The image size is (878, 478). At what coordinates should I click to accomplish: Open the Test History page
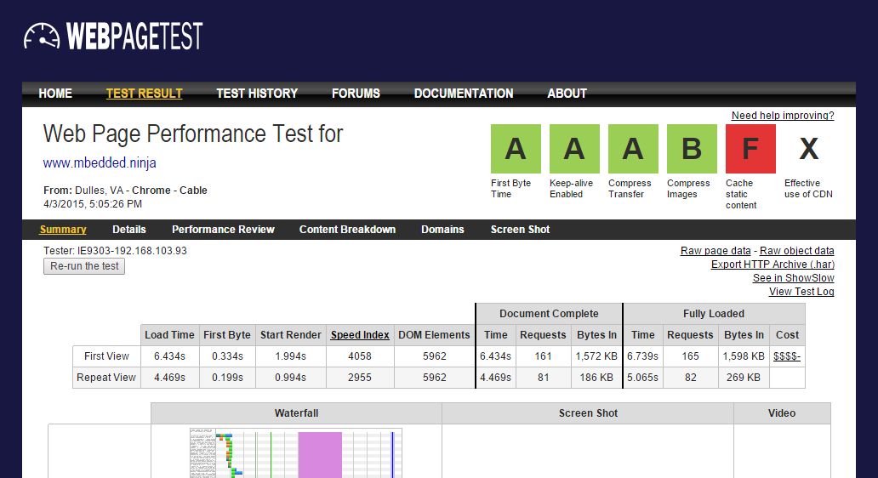257,94
